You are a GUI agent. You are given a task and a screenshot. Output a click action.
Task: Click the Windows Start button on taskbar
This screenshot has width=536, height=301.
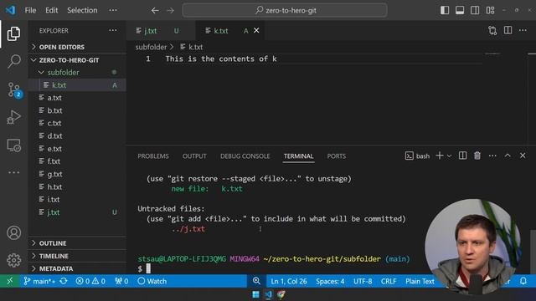pyautogui.click(x=255, y=294)
